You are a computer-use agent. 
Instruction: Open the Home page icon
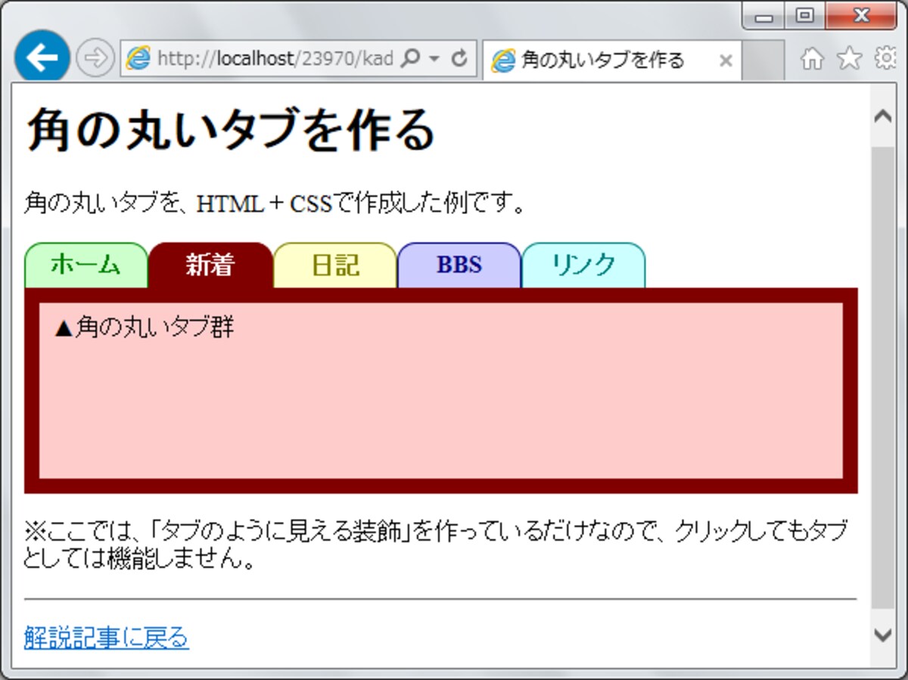812,59
